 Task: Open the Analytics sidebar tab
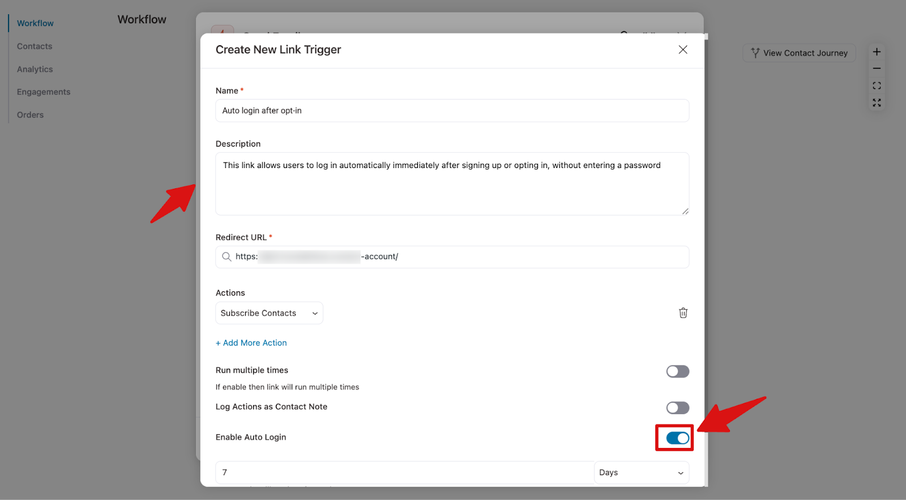coord(35,69)
